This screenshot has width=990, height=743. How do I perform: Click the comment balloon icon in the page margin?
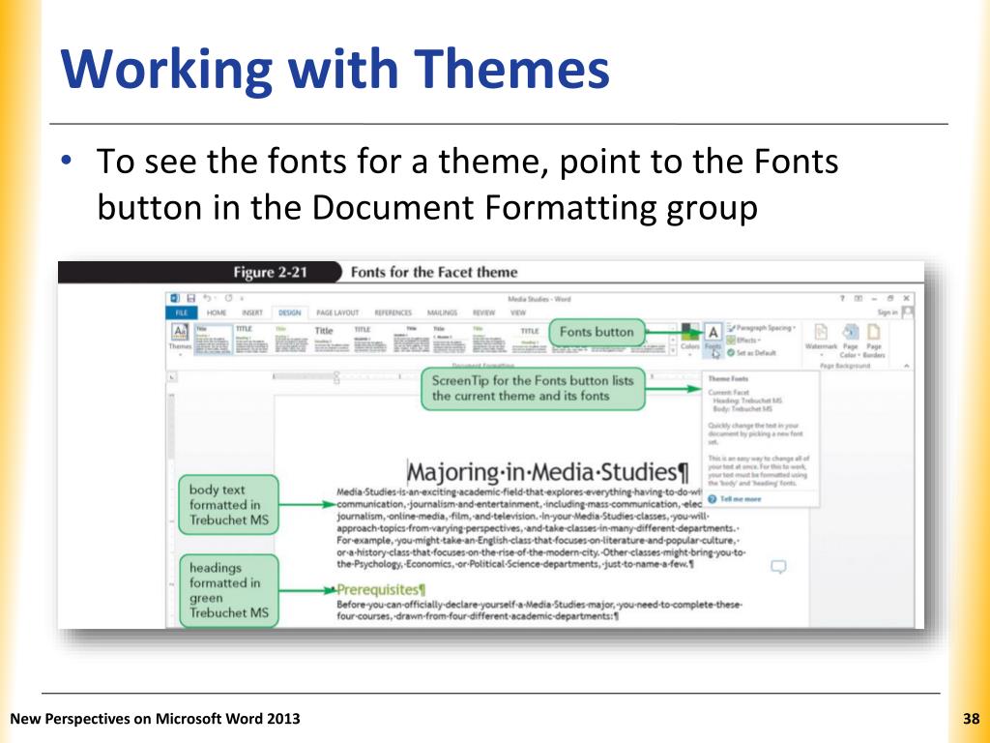(x=778, y=567)
